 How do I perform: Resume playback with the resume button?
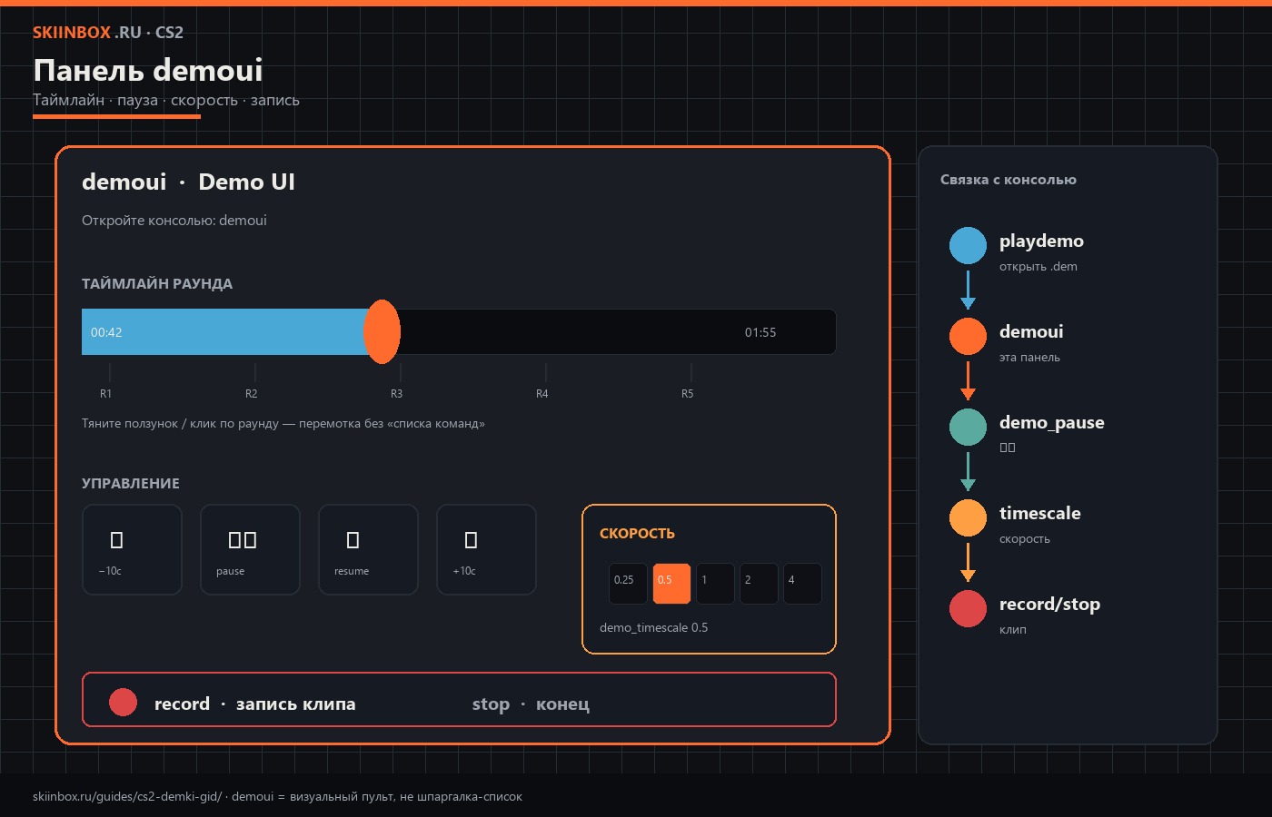click(368, 549)
